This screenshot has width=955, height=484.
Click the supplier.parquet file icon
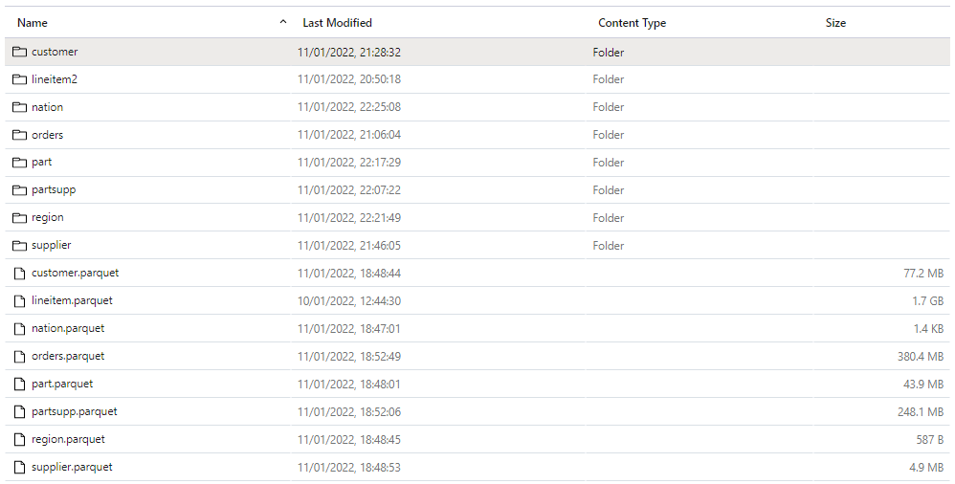click(x=19, y=468)
